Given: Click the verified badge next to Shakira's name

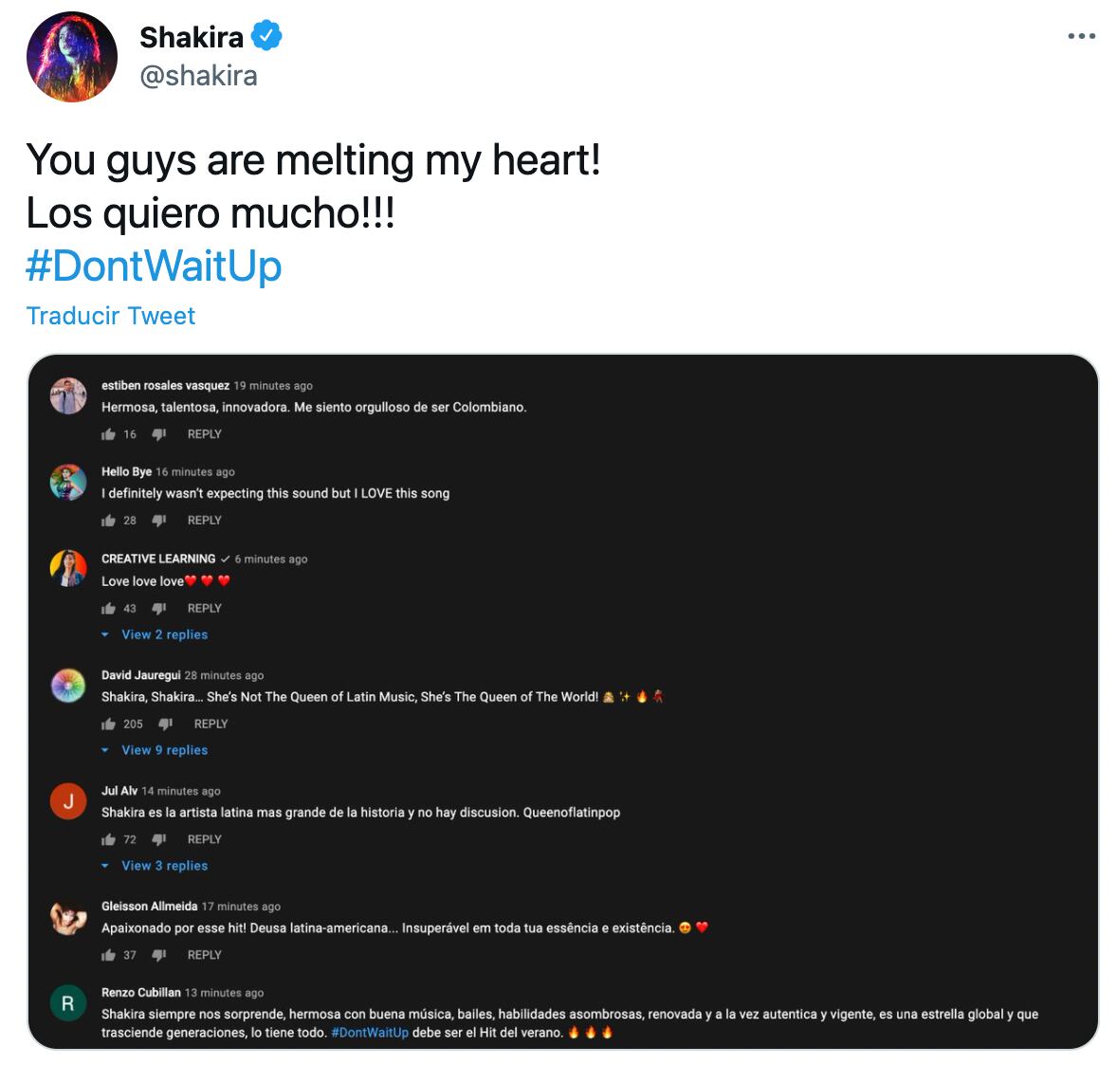Looking at the screenshot, I should coord(266,36).
